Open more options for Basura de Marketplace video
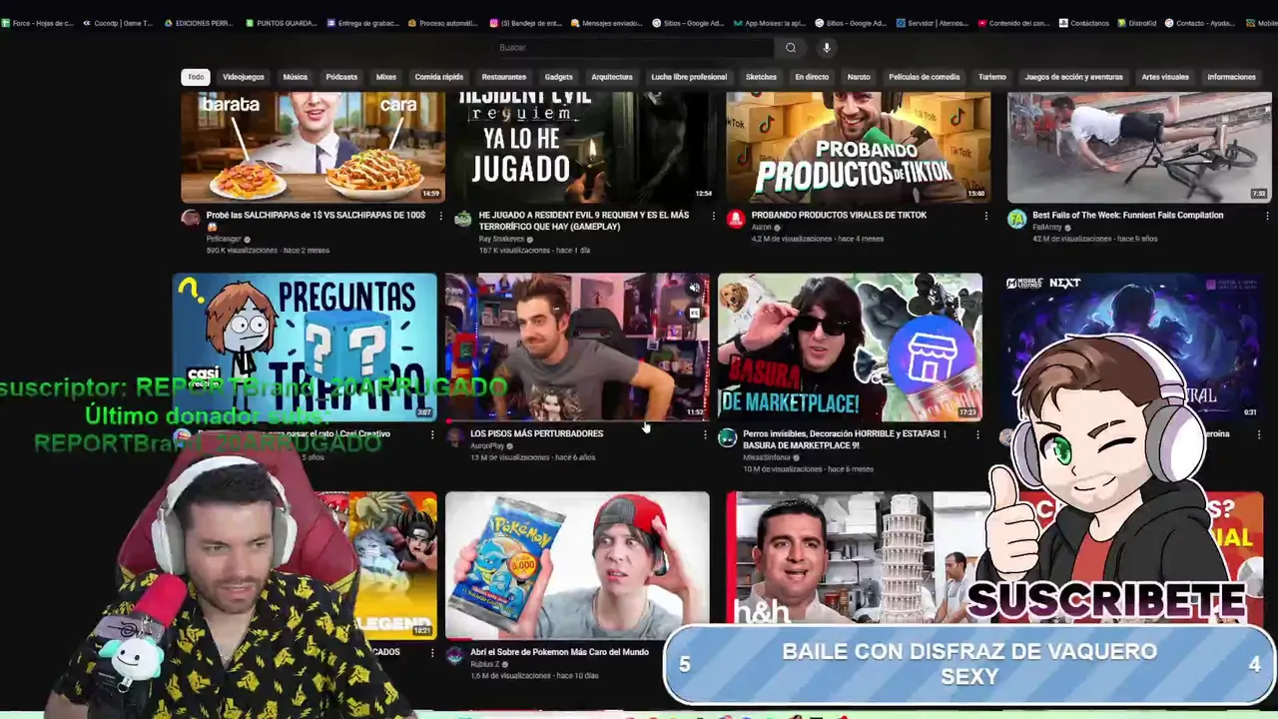Viewport: 1278px width, 719px height. click(977, 434)
